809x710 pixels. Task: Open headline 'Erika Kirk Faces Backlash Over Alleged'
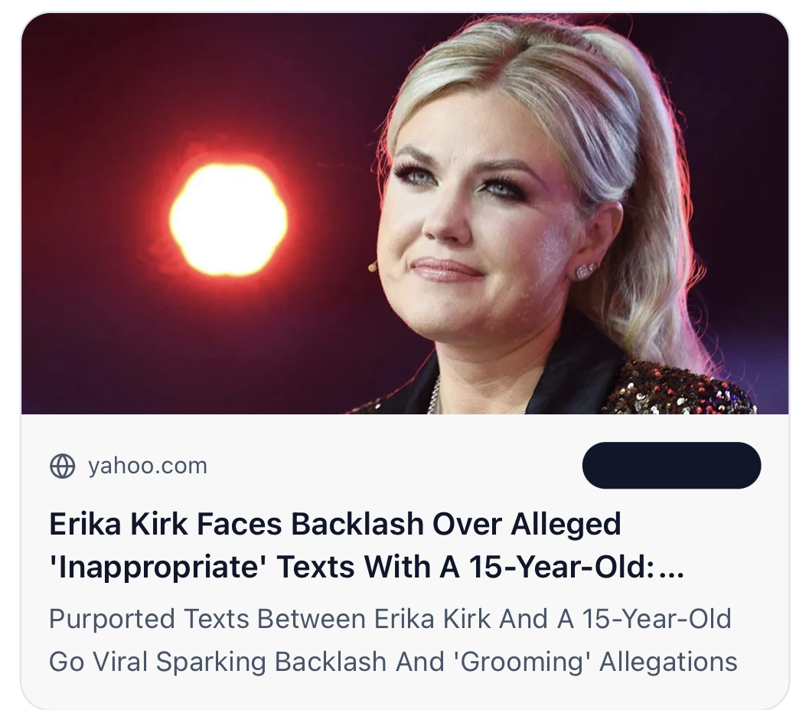click(334, 524)
